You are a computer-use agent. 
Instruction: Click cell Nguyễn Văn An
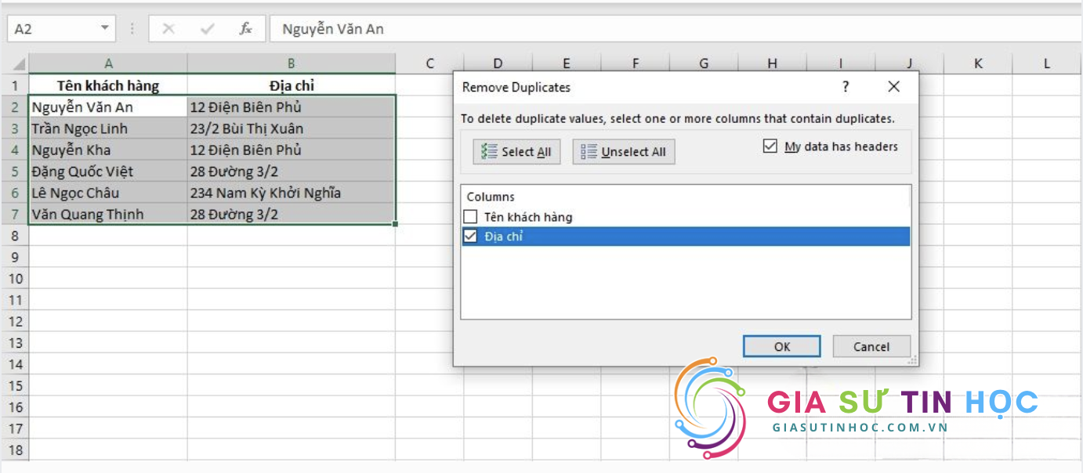pyautogui.click(x=108, y=107)
